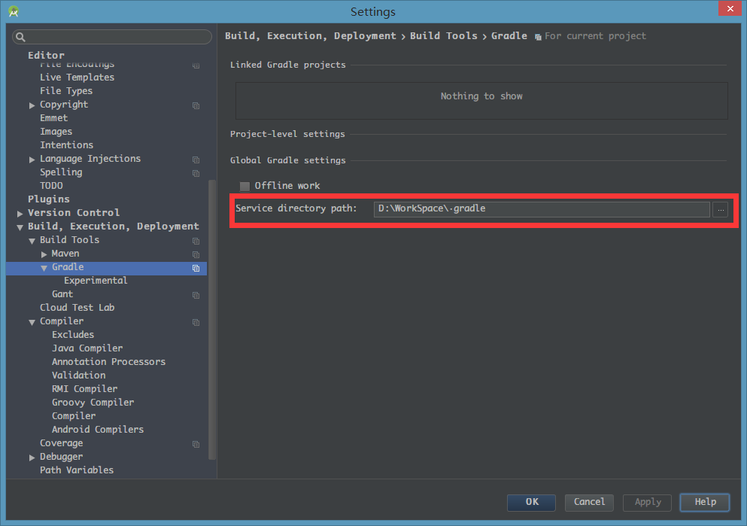
Task: Expand the Version Control section
Action: [x=20, y=214]
